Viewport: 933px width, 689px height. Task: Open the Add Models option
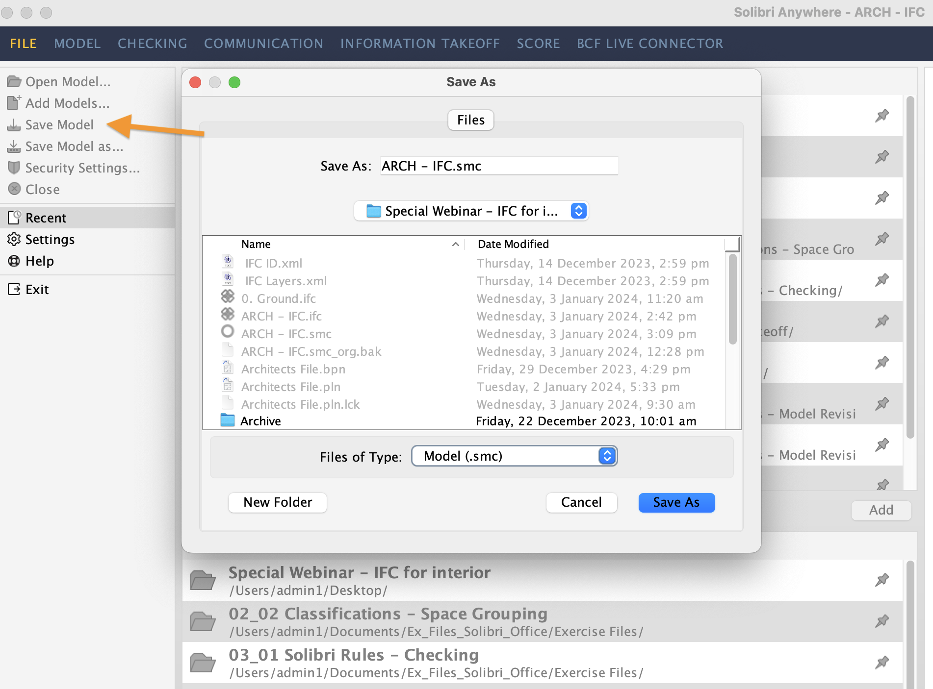pyautogui.click(x=66, y=103)
